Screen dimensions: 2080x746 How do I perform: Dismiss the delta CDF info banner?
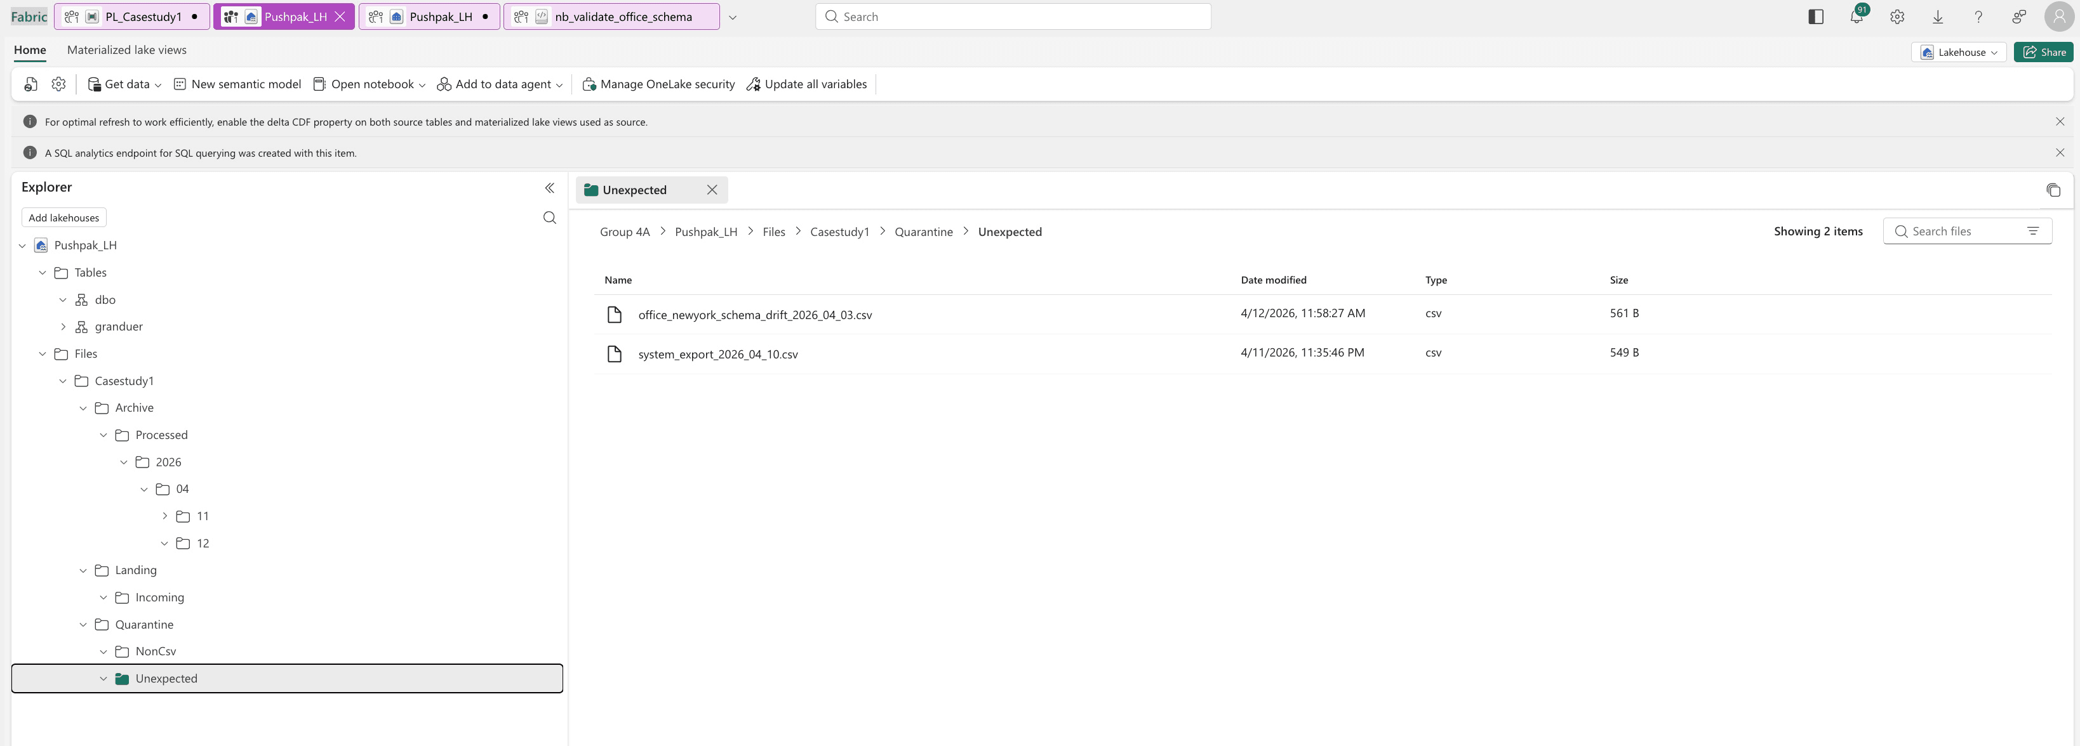pyautogui.click(x=2060, y=122)
